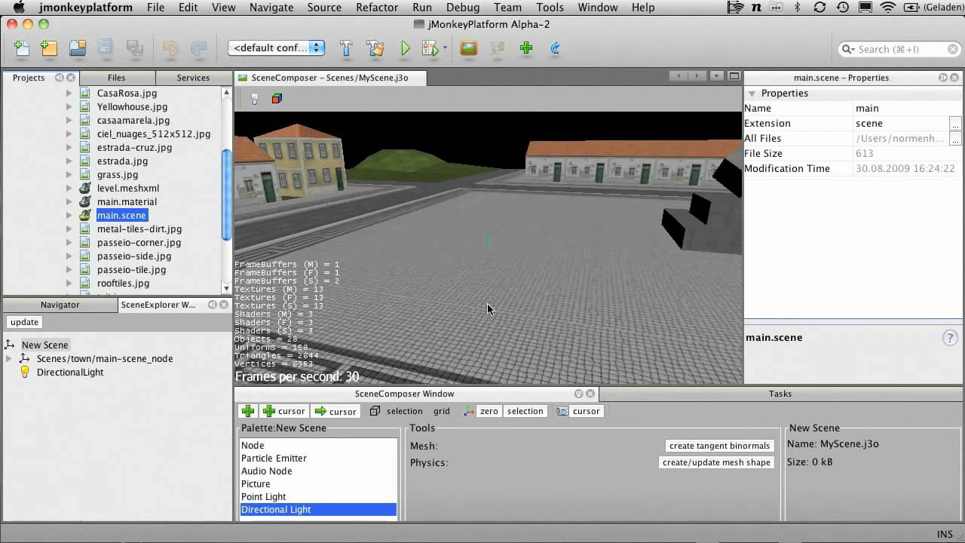Click the blue refresh arrow toolbar icon
The image size is (965, 543).
pos(555,48)
